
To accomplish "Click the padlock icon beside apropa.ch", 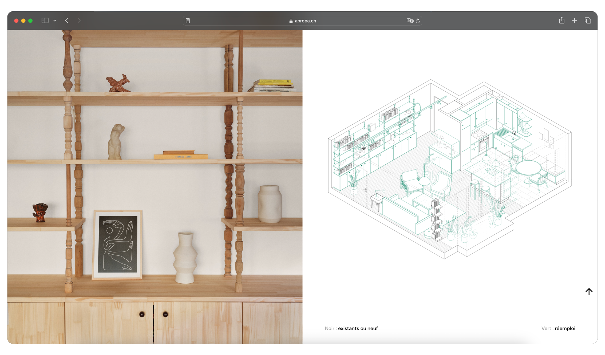I will click(291, 21).
